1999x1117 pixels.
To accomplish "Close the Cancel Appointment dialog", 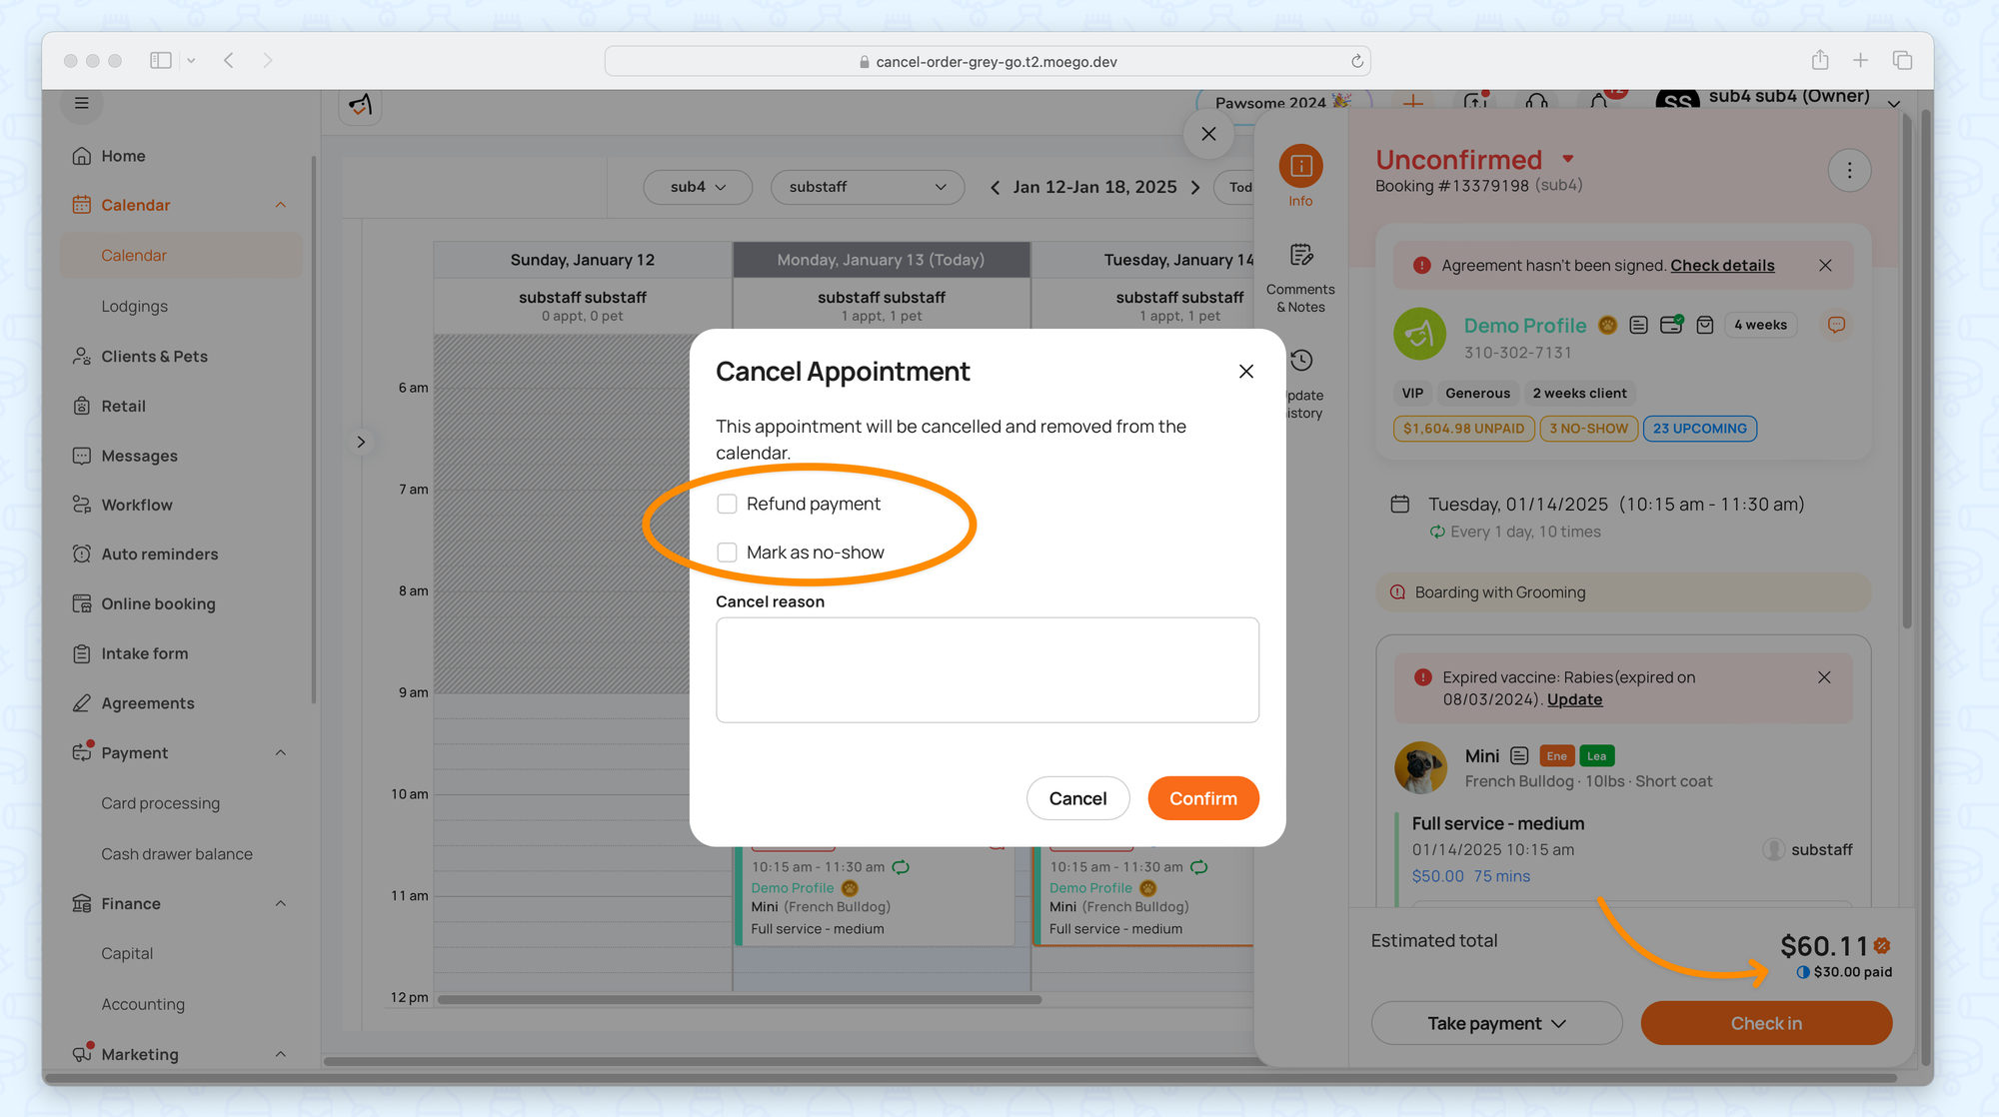I will coord(1245,372).
